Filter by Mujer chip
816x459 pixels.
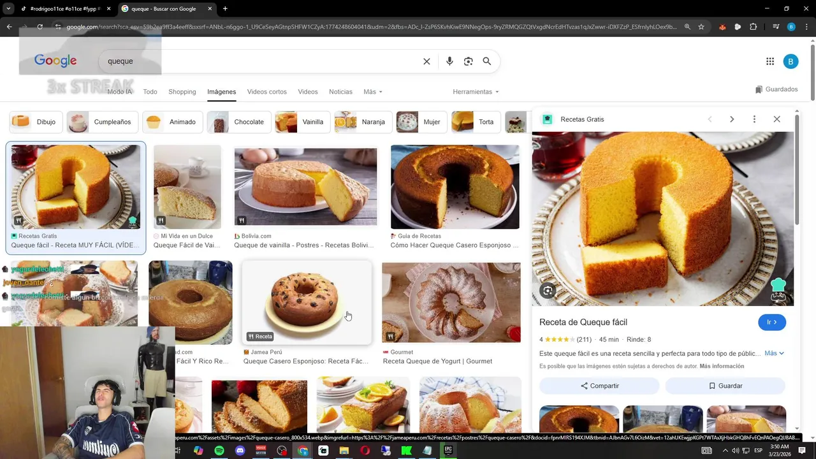(421, 122)
